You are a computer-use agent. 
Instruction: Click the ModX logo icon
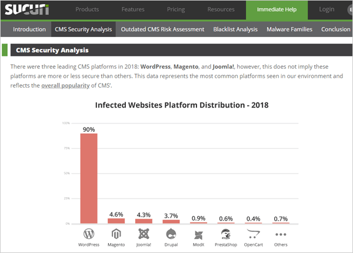click(198, 235)
